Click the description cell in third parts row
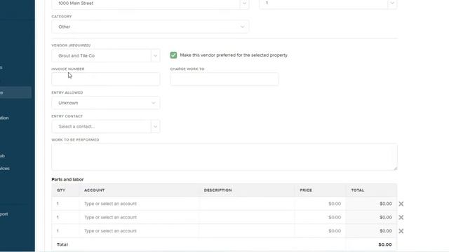 (247, 231)
